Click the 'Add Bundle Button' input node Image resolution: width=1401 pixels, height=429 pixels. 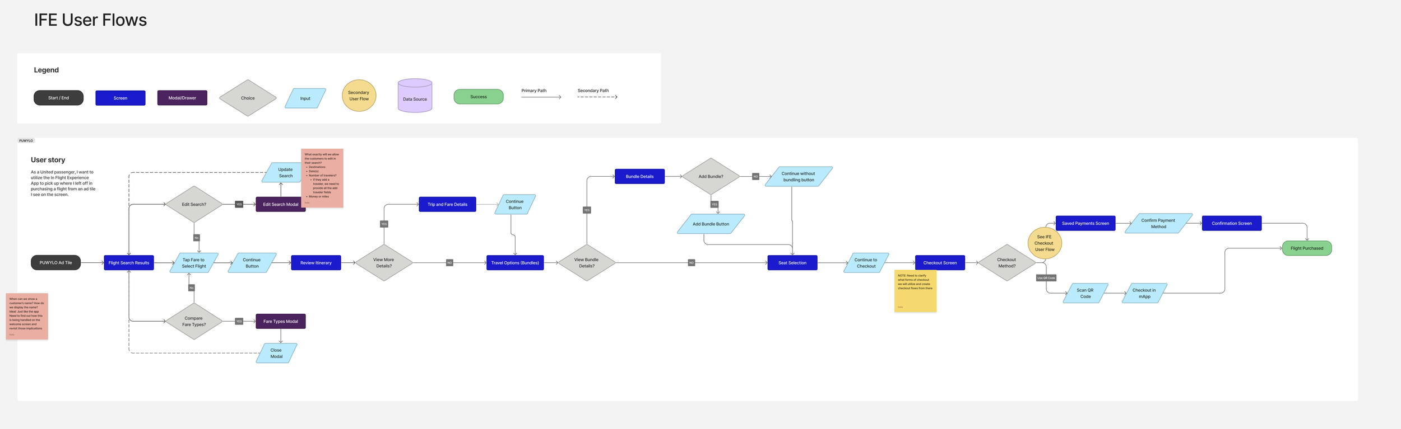(x=711, y=224)
